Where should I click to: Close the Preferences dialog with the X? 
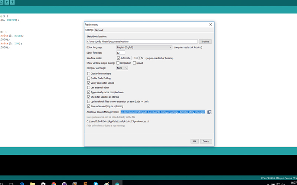pos(210,24)
